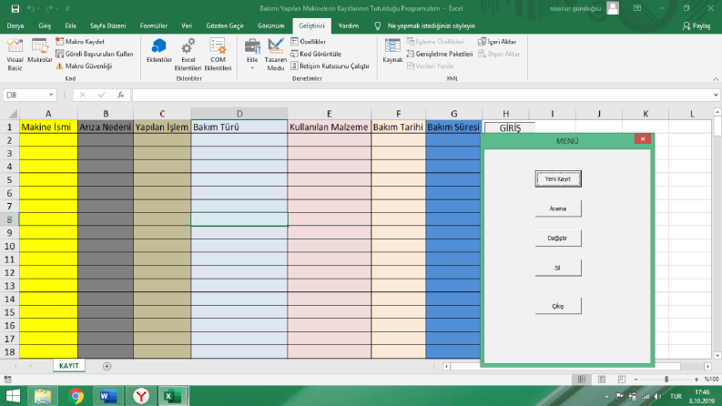Click İçeri Aktar for XML
Screen dimensions: 722x406
tap(497, 42)
